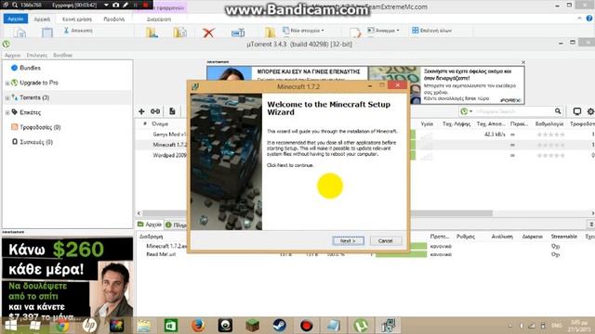The width and height of the screenshot is (595, 334).
Task: Click add torrent from URL link icon
Action: (155, 111)
